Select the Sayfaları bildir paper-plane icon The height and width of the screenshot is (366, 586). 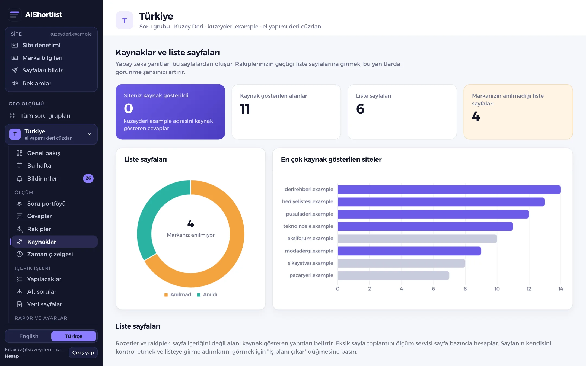[x=15, y=70]
